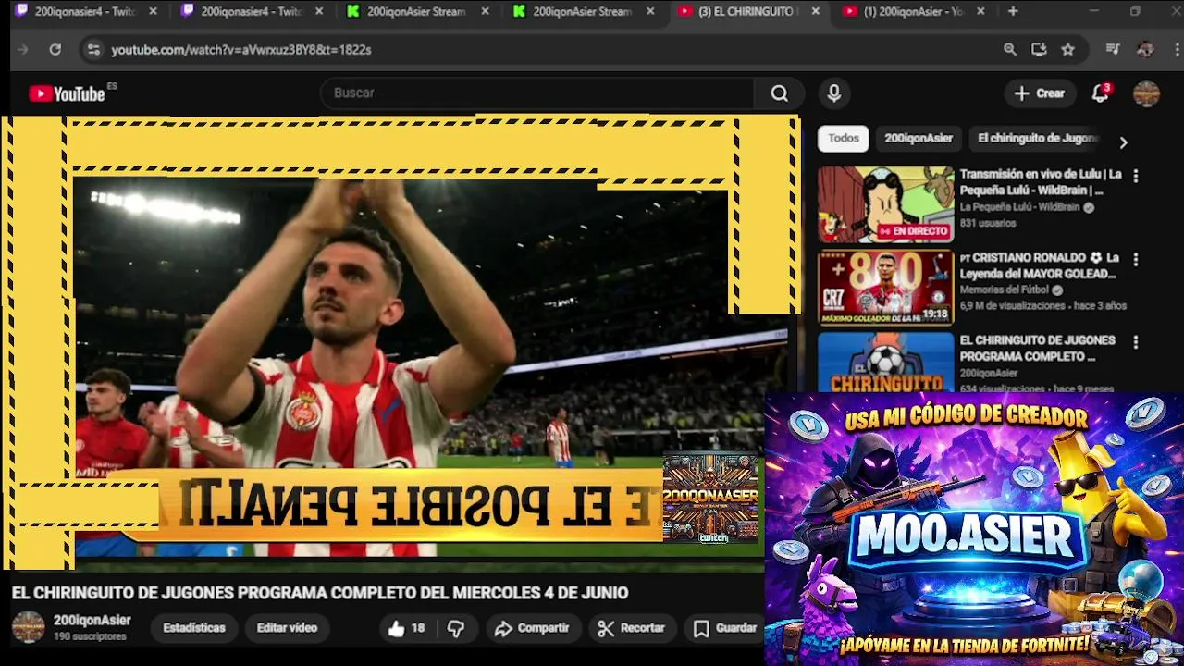Open the browser profile avatar
The width and height of the screenshot is (1184, 666).
pyautogui.click(x=1145, y=50)
